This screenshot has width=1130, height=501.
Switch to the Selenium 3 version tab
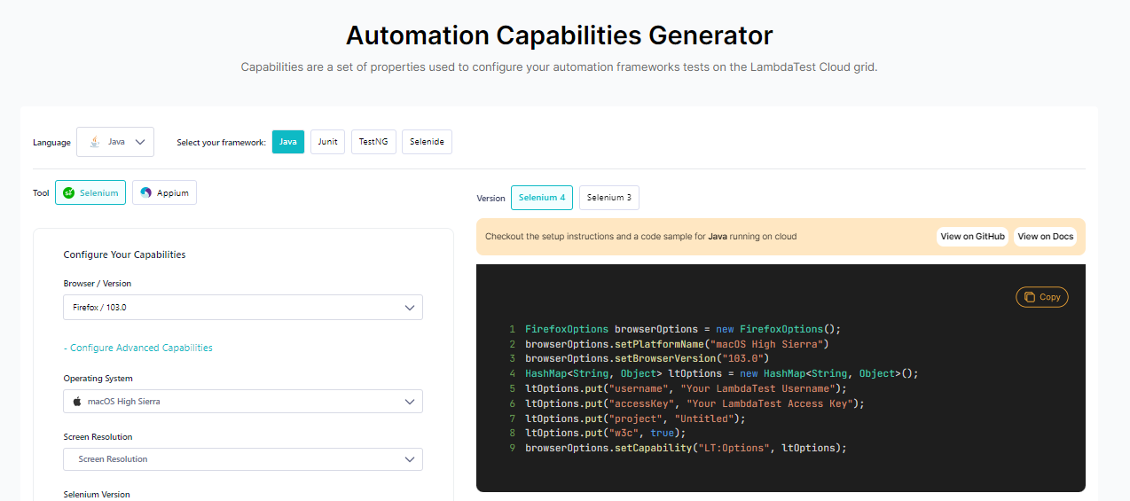coord(608,198)
